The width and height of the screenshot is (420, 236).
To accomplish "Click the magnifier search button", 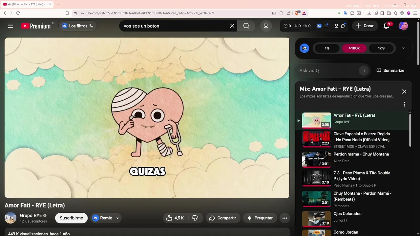I will (246, 26).
